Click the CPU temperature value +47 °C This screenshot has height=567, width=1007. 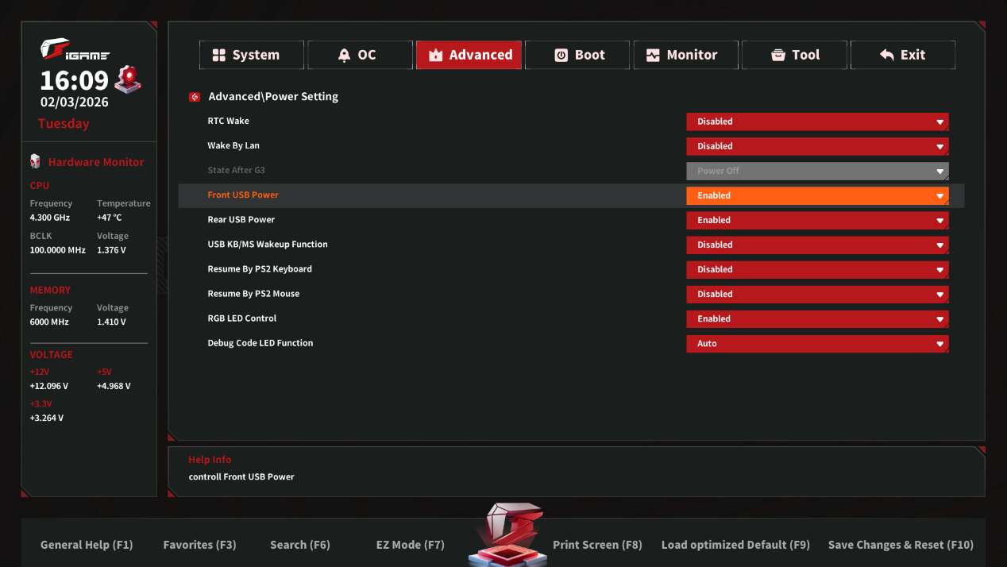coord(110,218)
